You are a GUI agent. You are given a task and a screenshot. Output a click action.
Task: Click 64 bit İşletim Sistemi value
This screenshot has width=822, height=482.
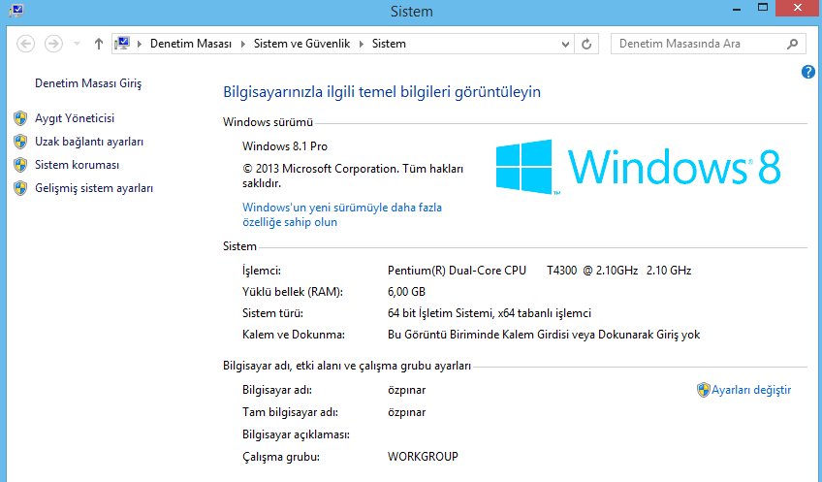point(490,313)
